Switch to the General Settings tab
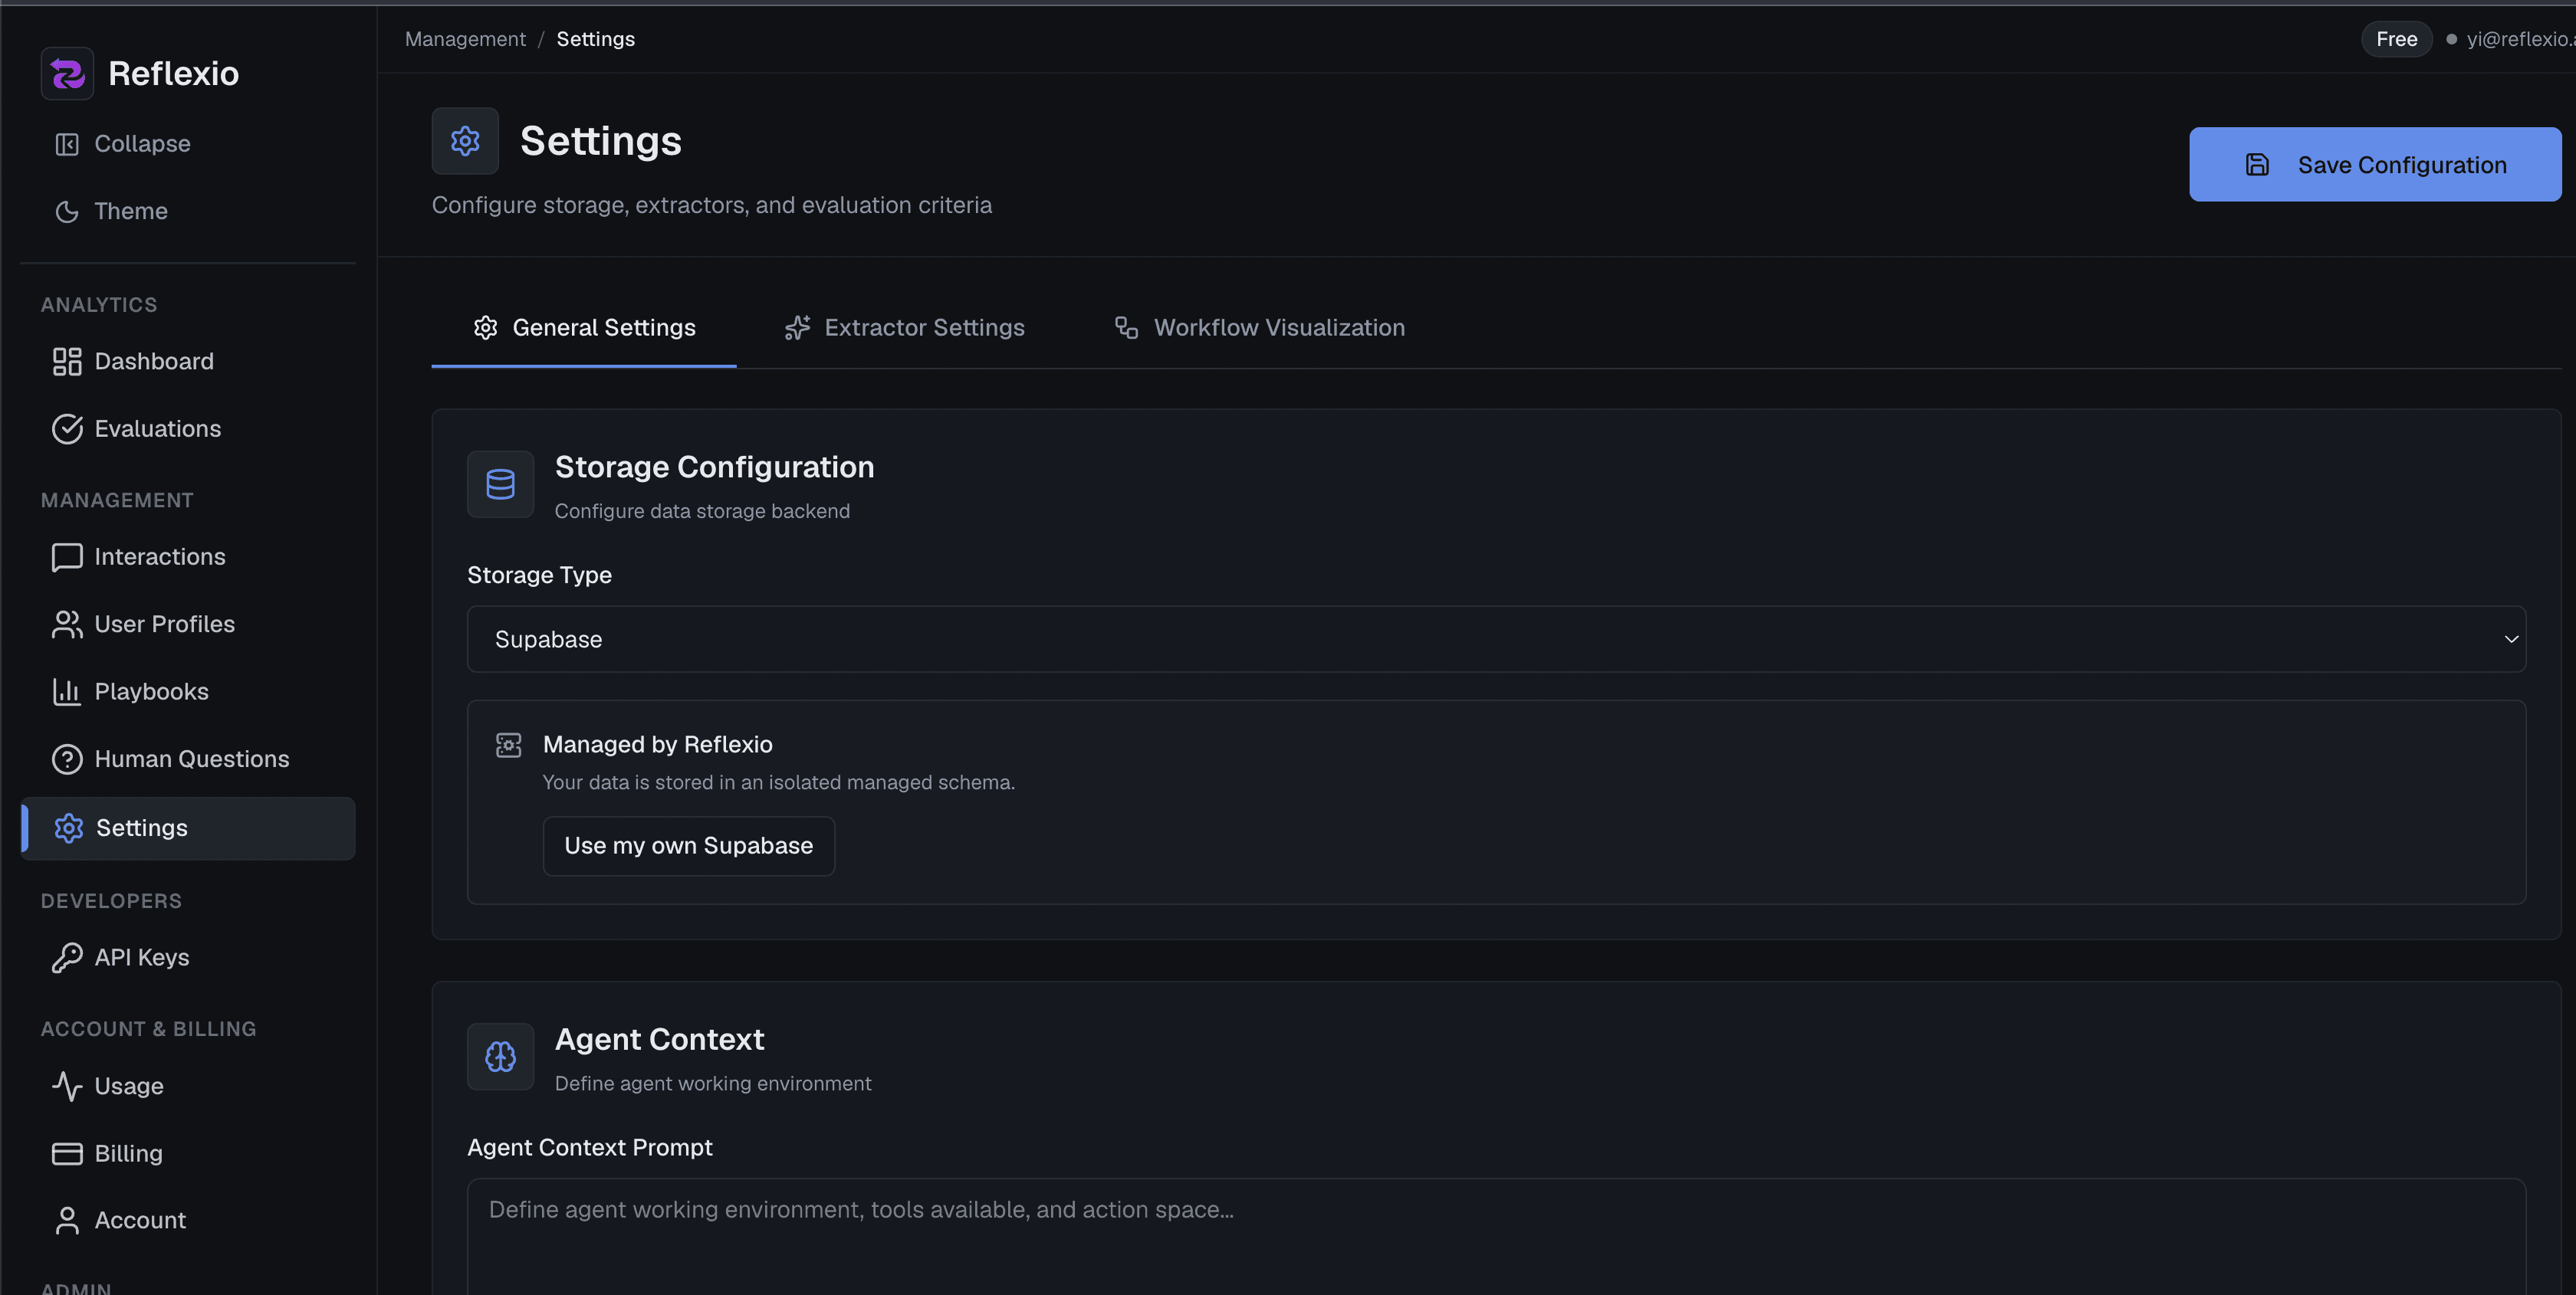This screenshot has height=1295, width=2576. pyautogui.click(x=584, y=328)
